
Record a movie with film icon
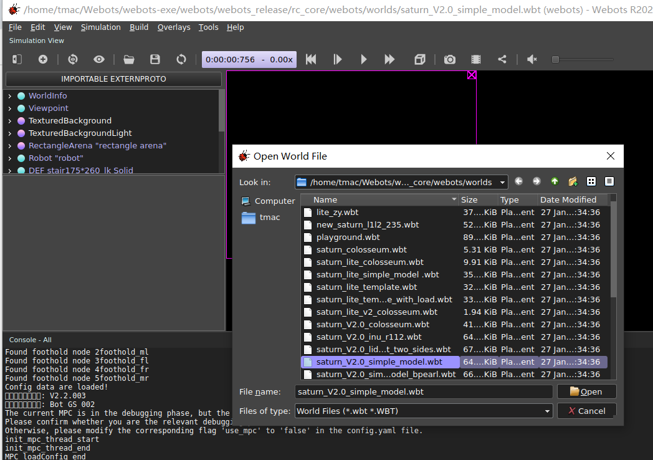476,60
